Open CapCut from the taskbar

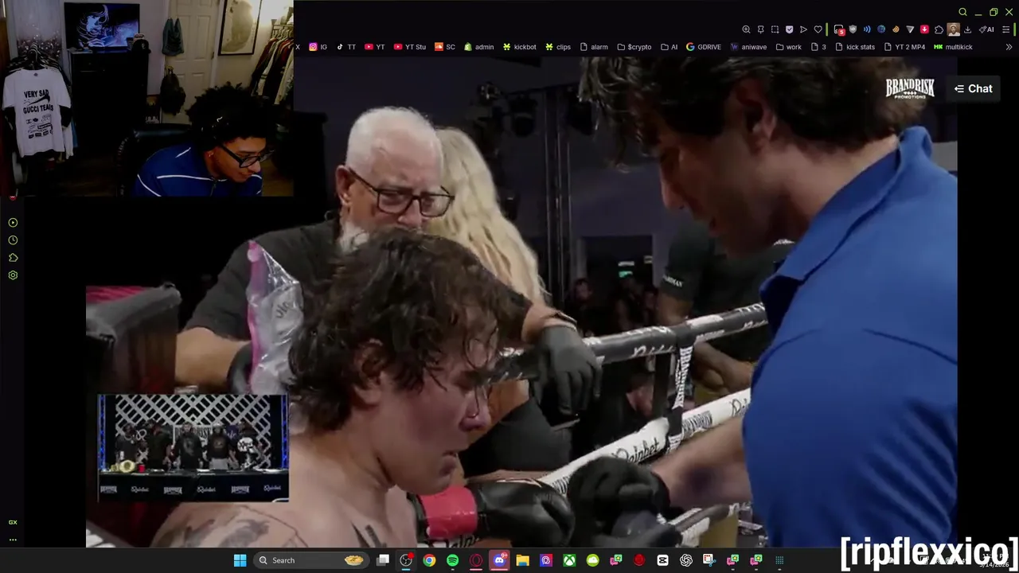662,560
